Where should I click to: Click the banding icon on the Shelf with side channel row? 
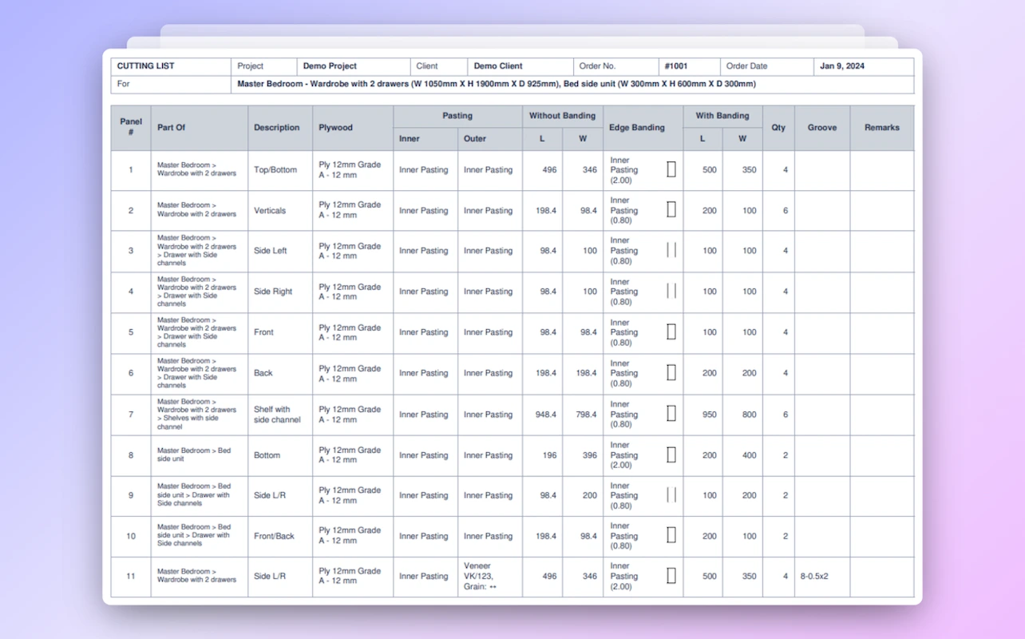[x=671, y=414]
